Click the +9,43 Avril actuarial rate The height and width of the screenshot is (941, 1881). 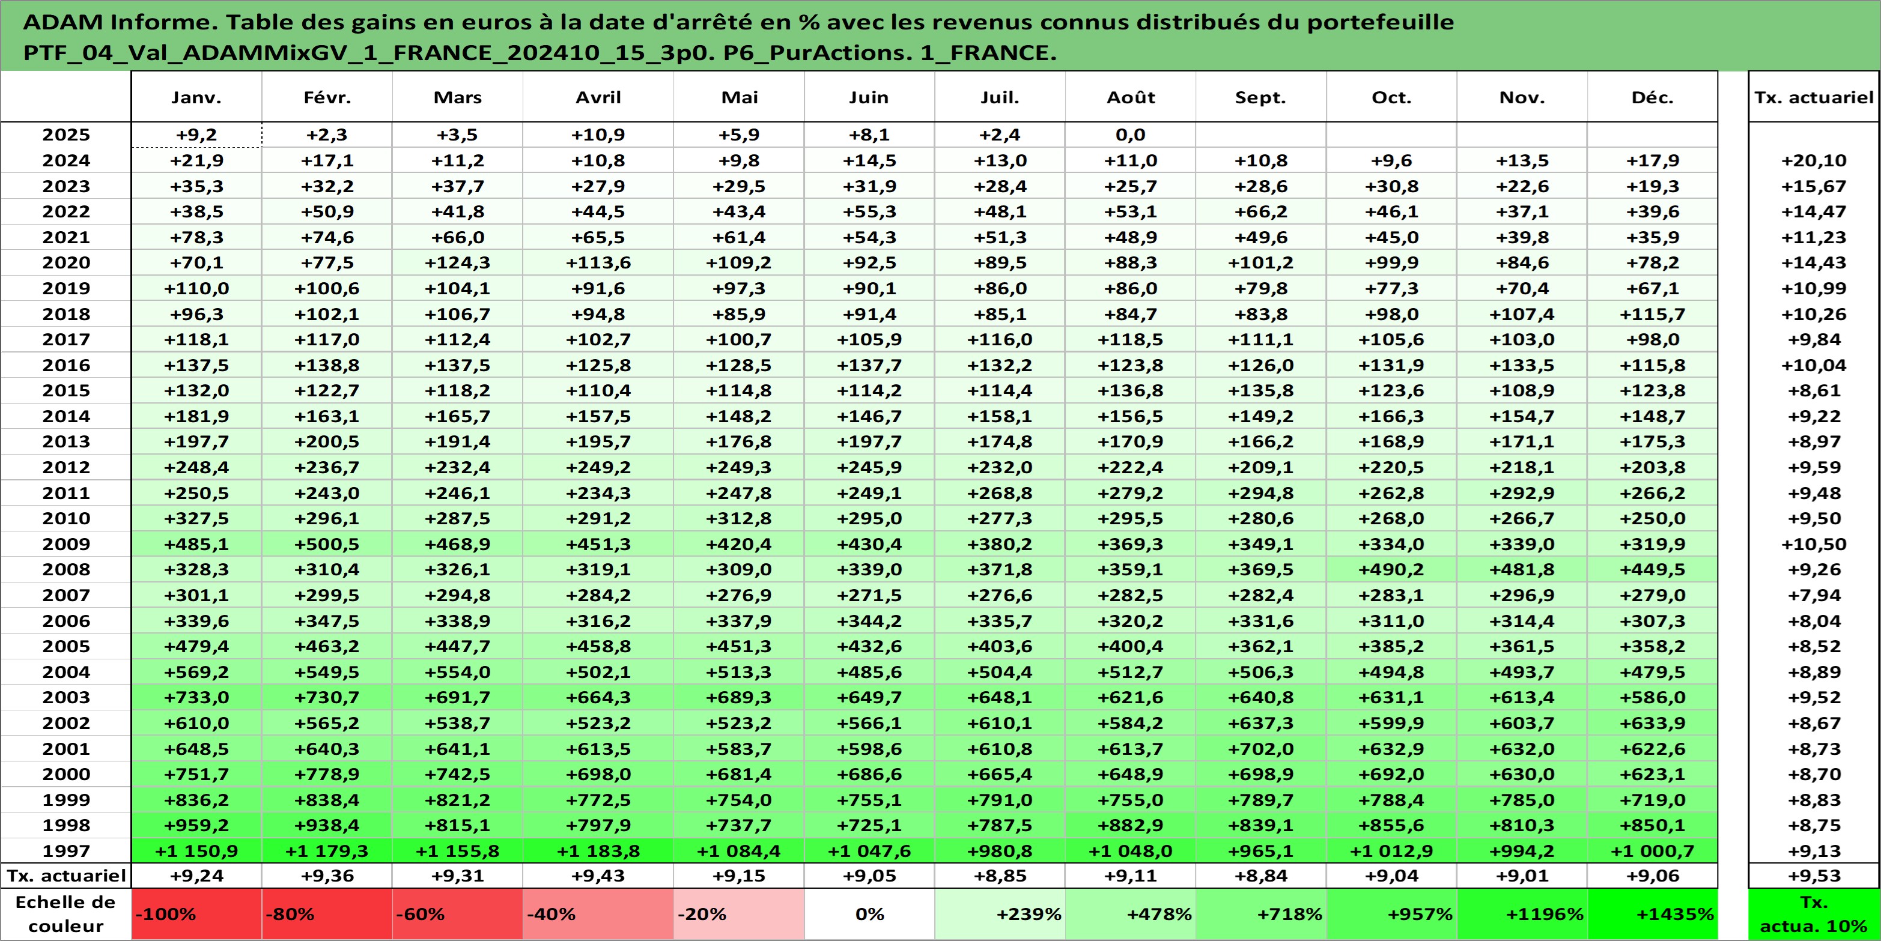tap(598, 876)
